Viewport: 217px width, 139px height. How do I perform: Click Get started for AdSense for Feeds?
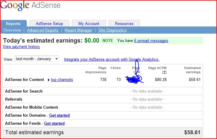coord(54,123)
